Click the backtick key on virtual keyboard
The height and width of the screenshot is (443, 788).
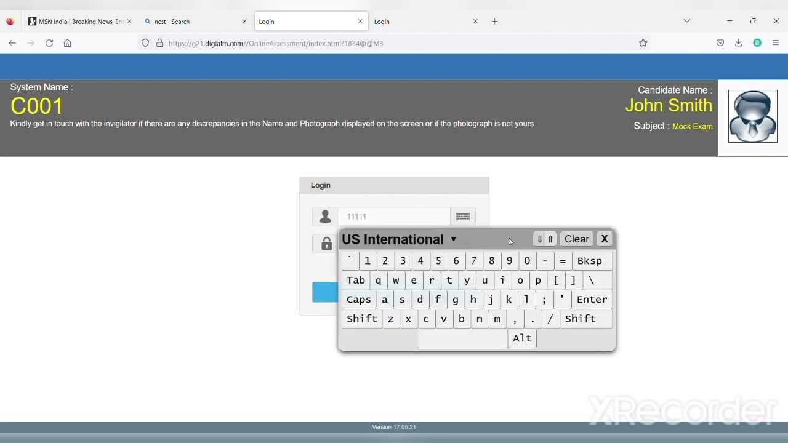[x=350, y=261]
